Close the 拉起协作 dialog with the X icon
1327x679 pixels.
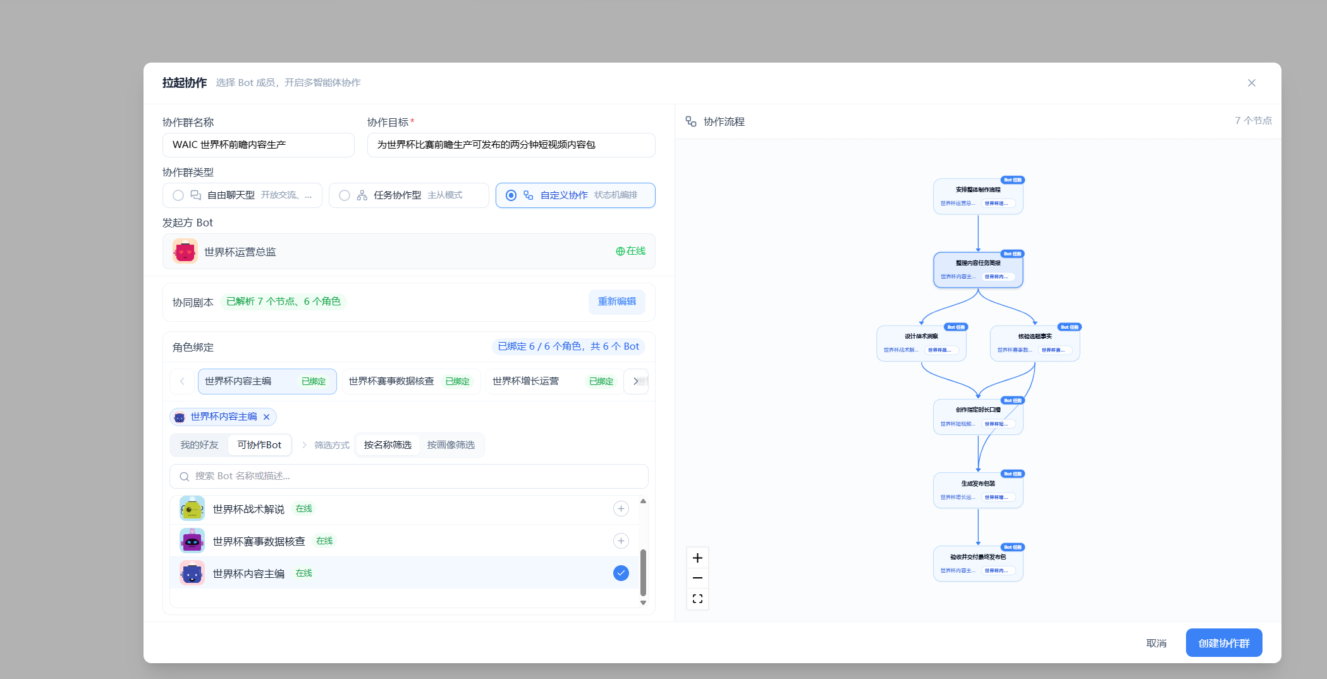pyautogui.click(x=1251, y=83)
